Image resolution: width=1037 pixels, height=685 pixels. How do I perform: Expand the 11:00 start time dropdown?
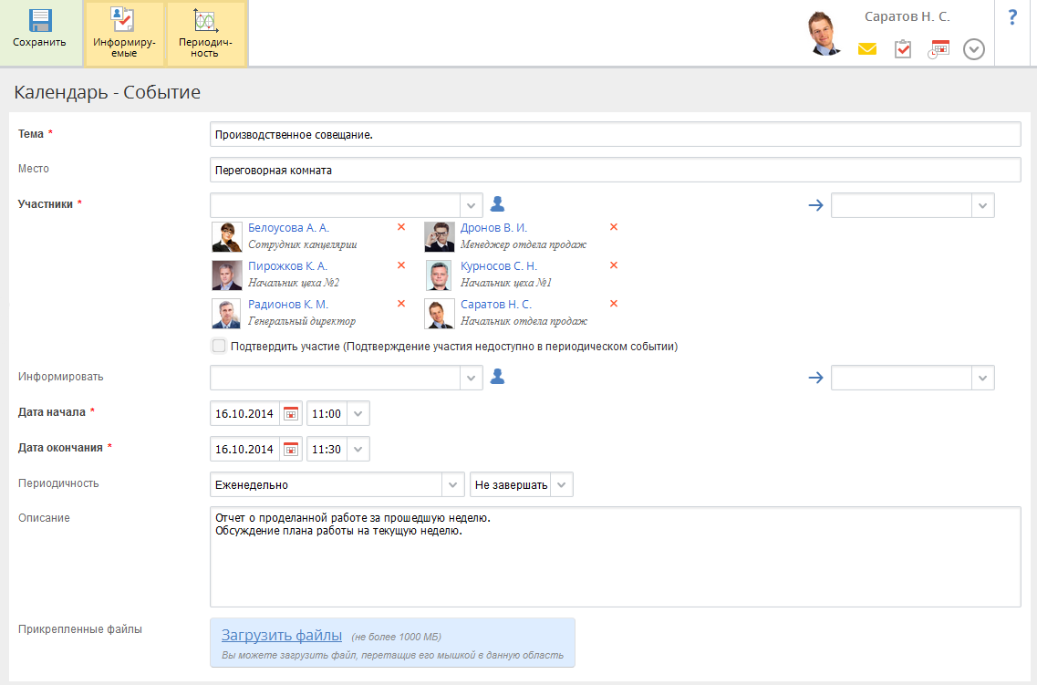tap(358, 413)
